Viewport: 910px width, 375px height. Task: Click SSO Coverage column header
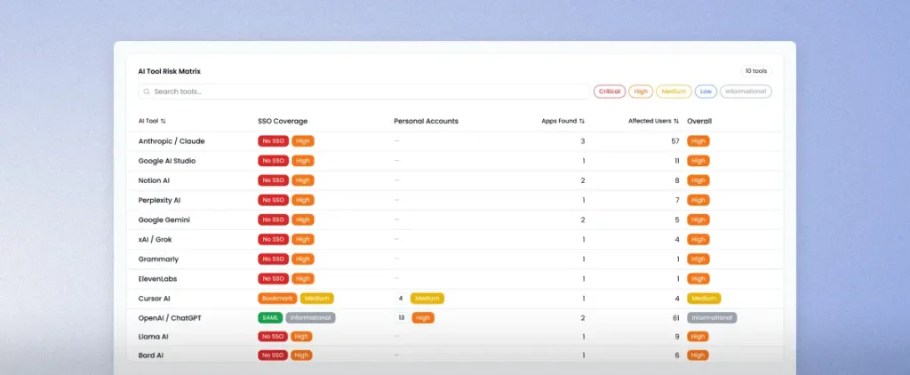pos(283,121)
